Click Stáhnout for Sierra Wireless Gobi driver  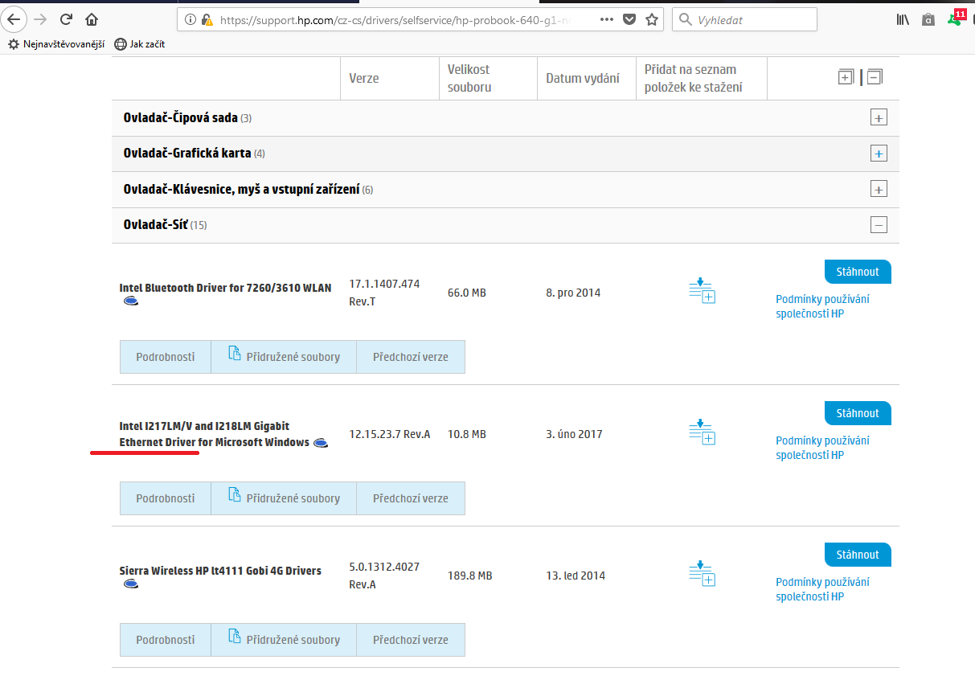pos(857,555)
